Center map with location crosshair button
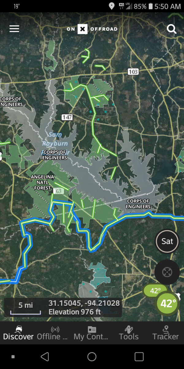The width and height of the screenshot is (184, 369). click(x=167, y=272)
